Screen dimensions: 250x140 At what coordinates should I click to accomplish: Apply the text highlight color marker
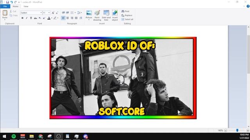click(x=55, y=18)
